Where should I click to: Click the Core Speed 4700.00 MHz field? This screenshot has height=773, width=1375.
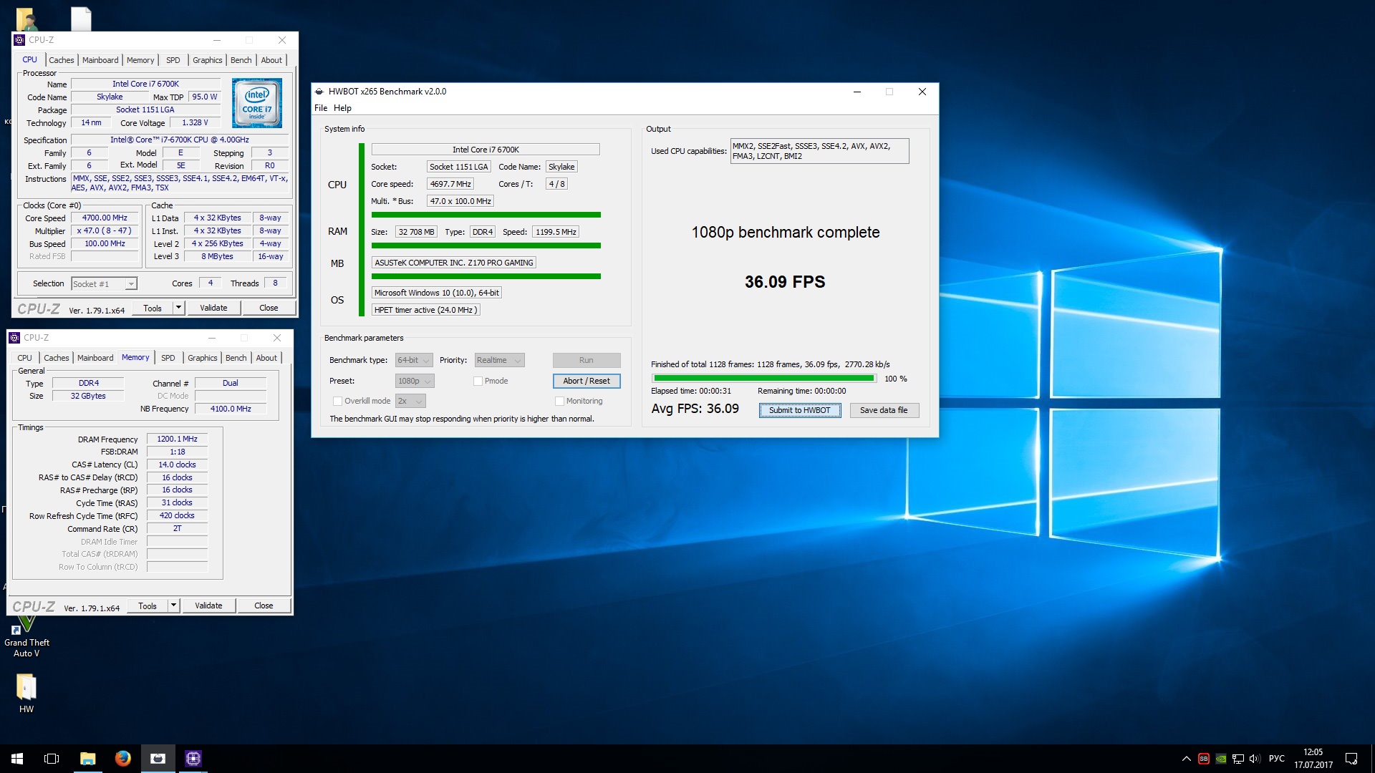click(105, 218)
